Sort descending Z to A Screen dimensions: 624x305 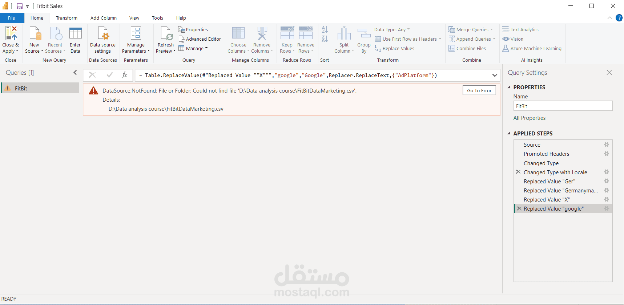click(325, 39)
